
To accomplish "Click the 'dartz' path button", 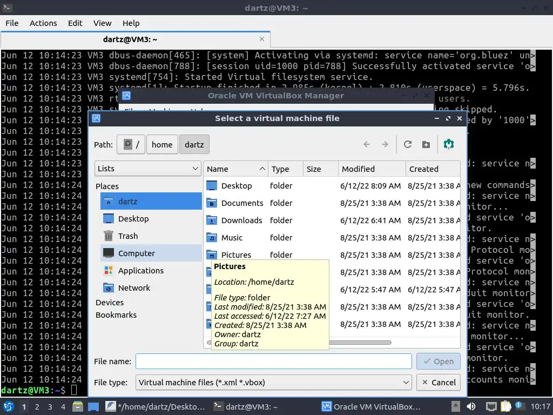I will point(194,144).
